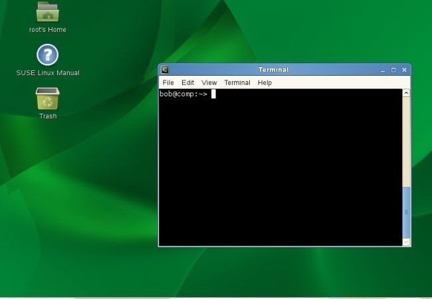Open the View menu in Terminal
Image resolution: width=432 pixels, height=299 pixels.
click(209, 82)
